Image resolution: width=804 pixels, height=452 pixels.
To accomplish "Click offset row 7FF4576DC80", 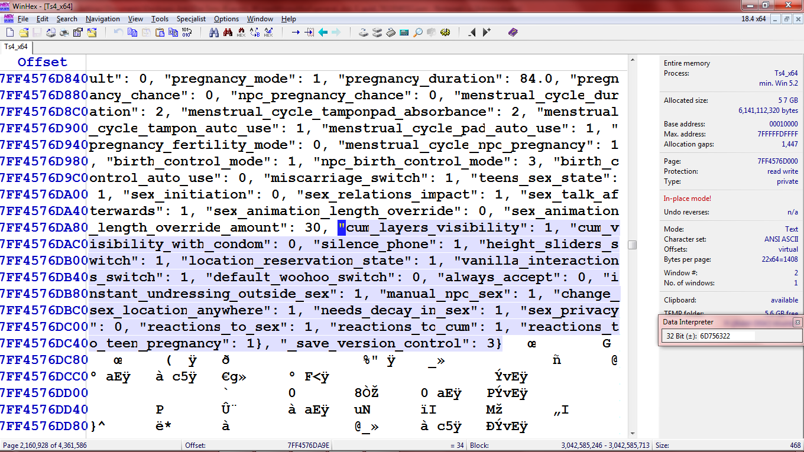I will click(x=44, y=360).
